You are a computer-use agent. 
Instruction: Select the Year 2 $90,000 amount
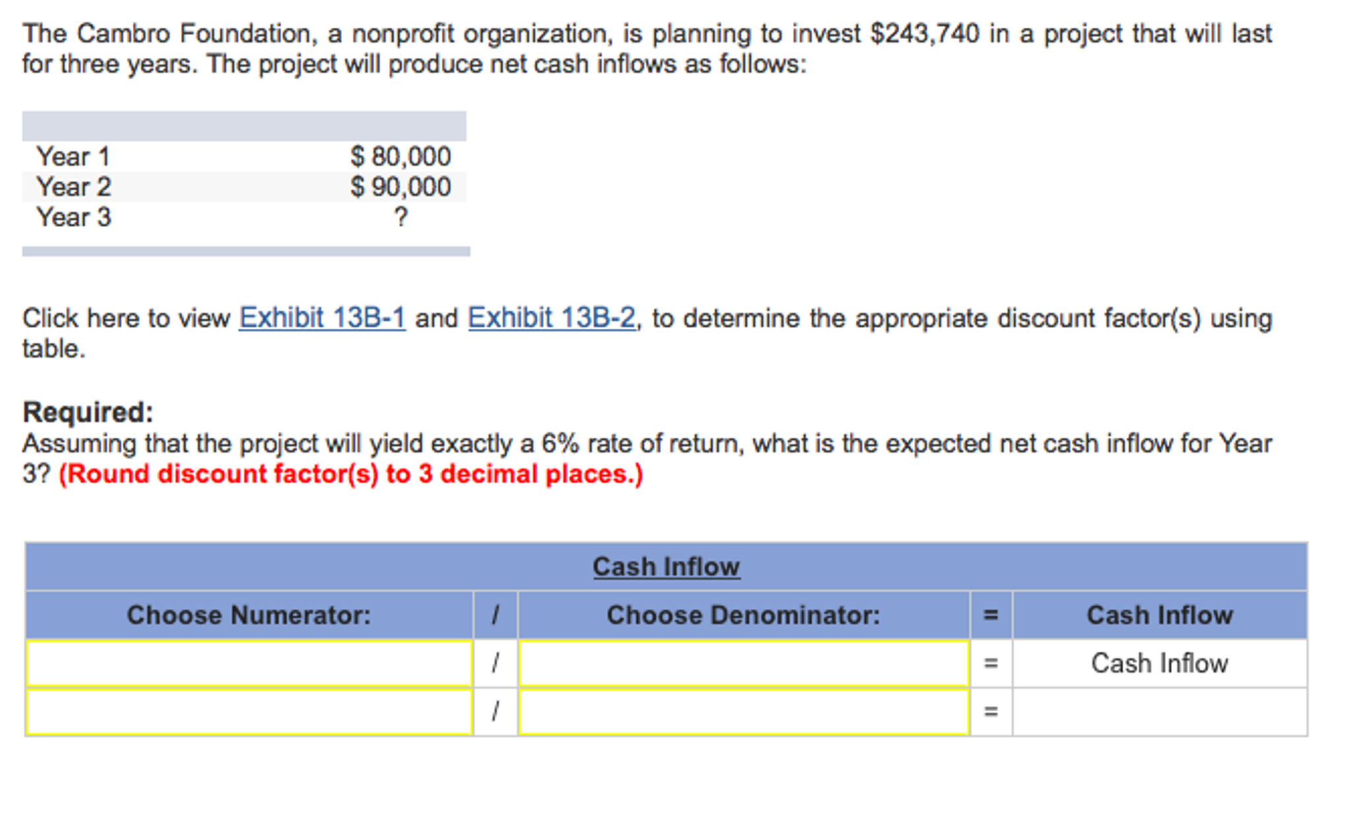pyautogui.click(x=400, y=187)
